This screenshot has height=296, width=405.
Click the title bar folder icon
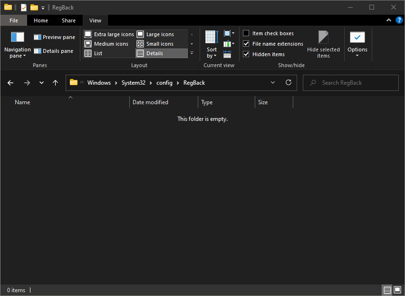coord(8,7)
